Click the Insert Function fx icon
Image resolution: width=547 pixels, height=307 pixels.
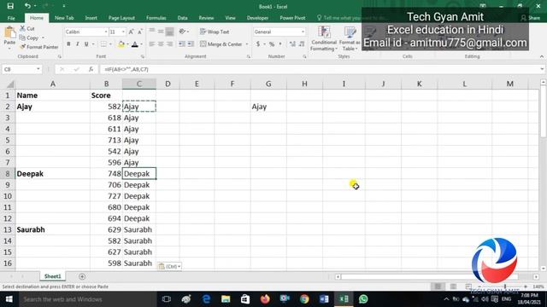[x=91, y=69]
